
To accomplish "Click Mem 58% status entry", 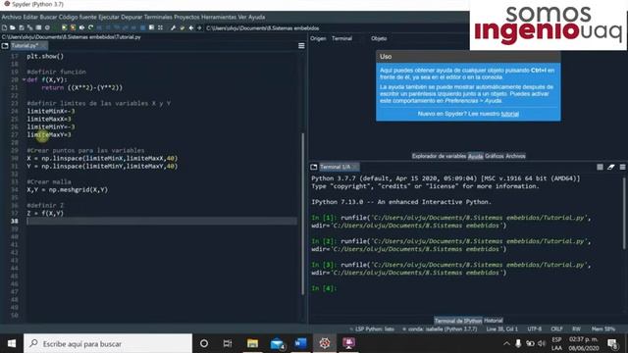I will tap(603, 329).
